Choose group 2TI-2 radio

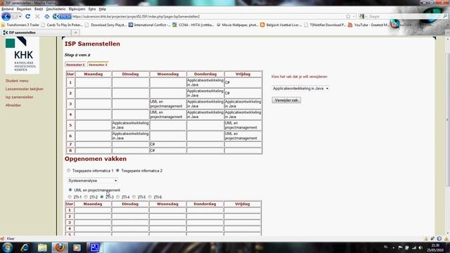pos(86,197)
